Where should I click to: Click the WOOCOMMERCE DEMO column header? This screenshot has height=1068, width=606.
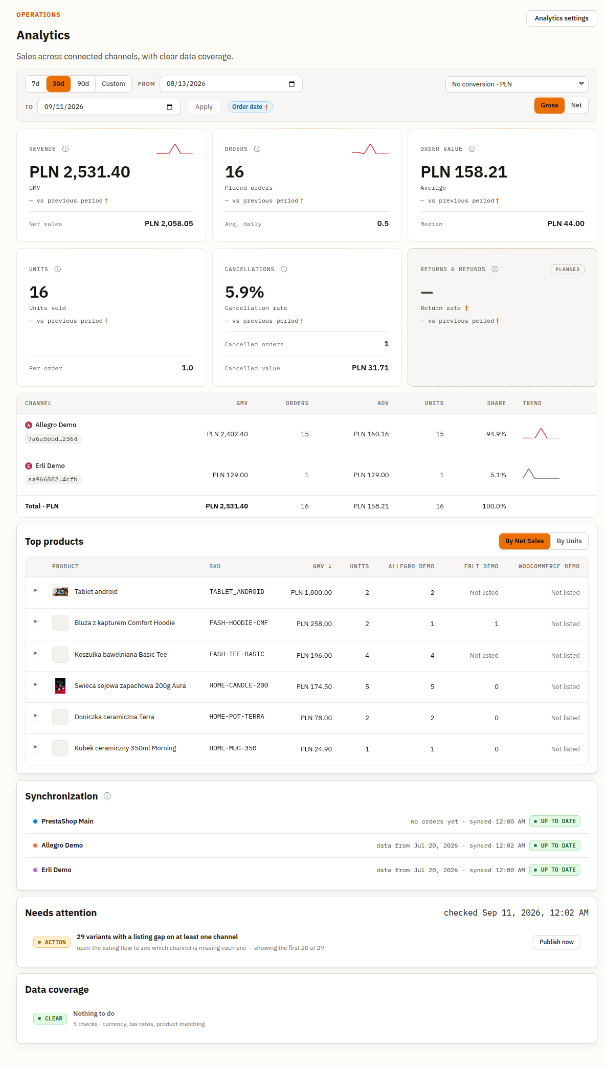point(549,566)
